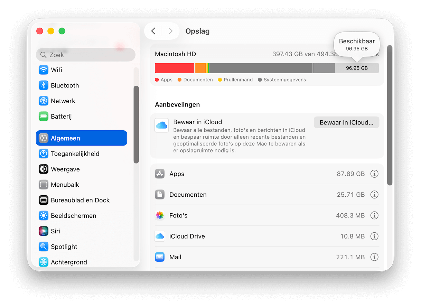
Task: Click the Siri icon in sidebar
Action: click(x=44, y=231)
